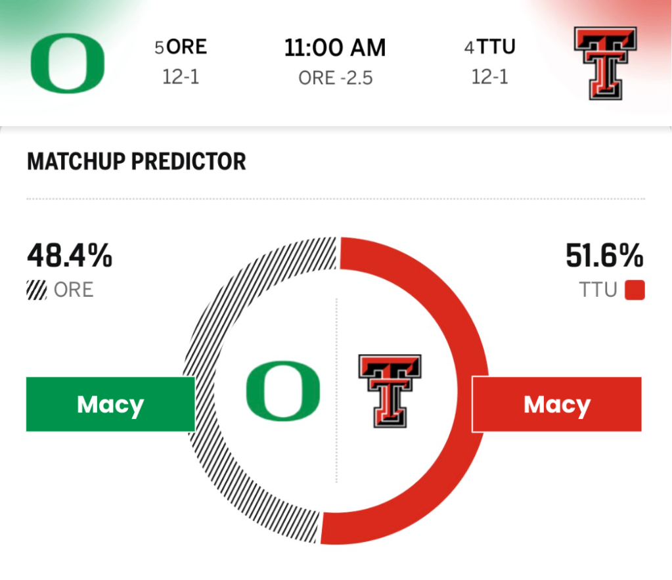Select the Texas Tech logo inside the donut chart
The width and height of the screenshot is (672, 580).
390,391
